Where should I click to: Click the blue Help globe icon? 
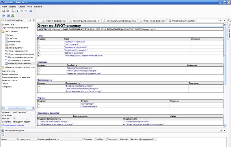click(x=31, y=11)
